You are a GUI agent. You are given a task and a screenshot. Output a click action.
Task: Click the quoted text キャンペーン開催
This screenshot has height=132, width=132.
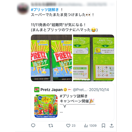[x=74, y=101]
